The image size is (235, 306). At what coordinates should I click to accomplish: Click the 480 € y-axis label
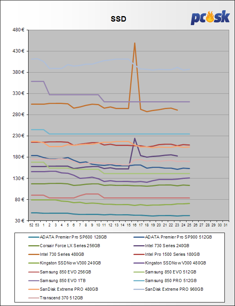tap(18, 30)
